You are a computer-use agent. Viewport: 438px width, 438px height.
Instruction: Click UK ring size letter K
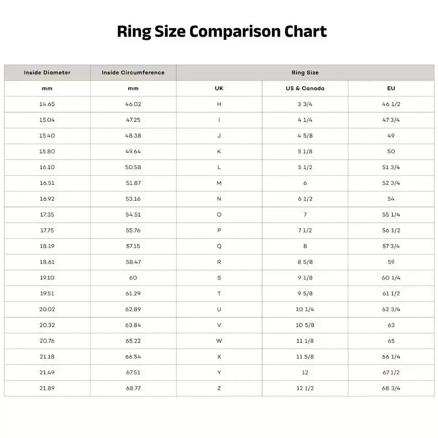coord(219,151)
